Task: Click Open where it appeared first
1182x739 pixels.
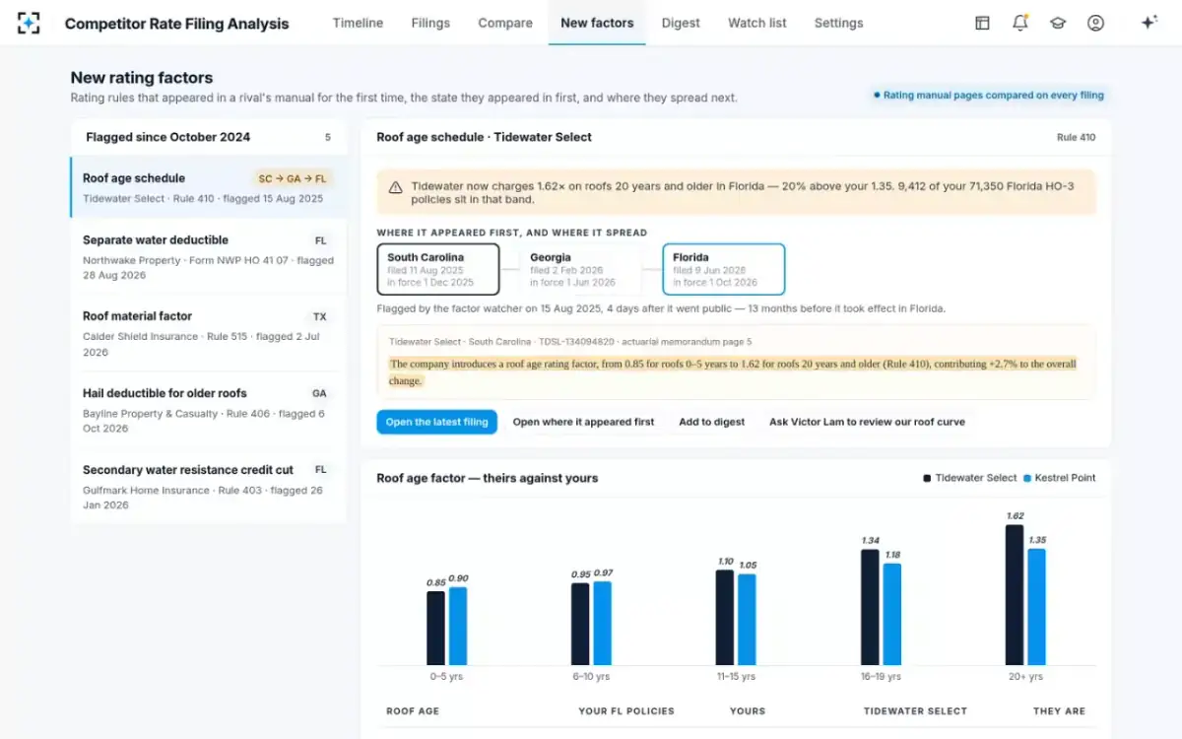Action: pyautogui.click(x=583, y=422)
